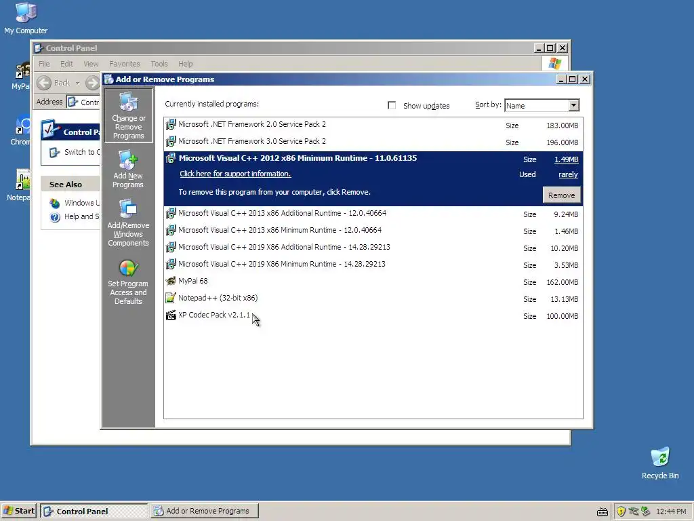
Task: Select Visual C++ 2019 X86 Additional Runtime row
Action: pyautogui.click(x=373, y=248)
